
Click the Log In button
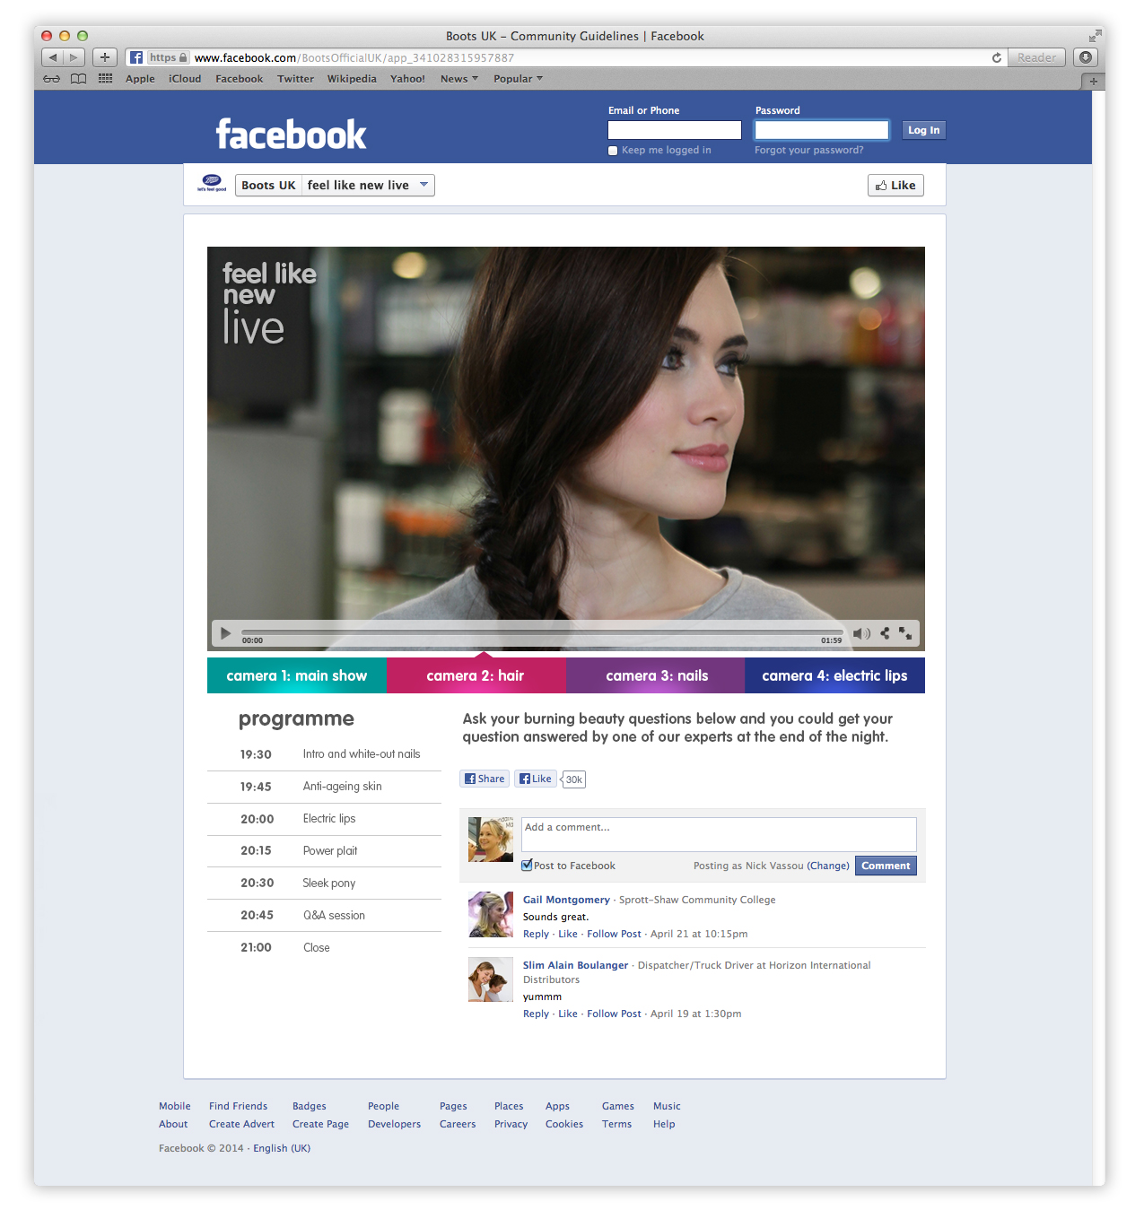tap(923, 130)
